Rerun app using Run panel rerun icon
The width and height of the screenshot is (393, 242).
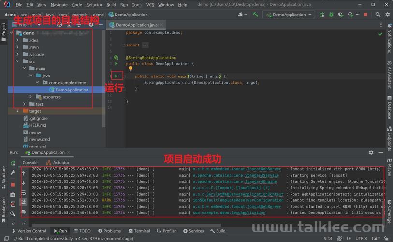click(x=13, y=163)
